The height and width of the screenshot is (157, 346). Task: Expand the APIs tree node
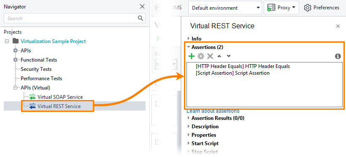click(x=16, y=51)
